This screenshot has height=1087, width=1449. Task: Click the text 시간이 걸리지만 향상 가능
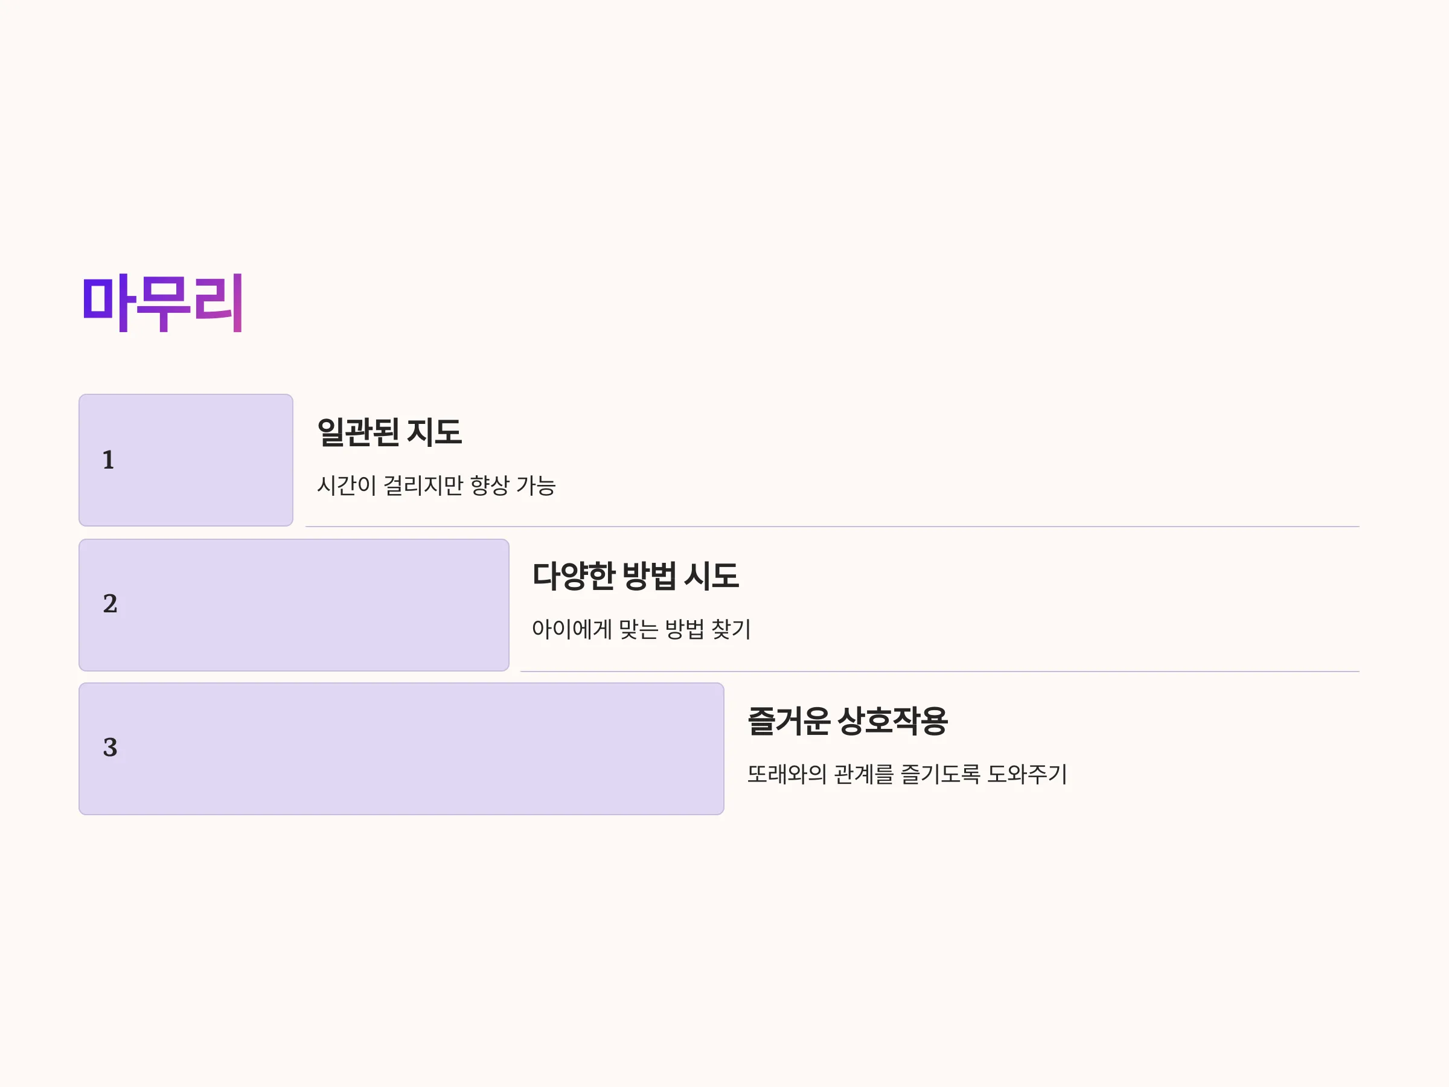point(437,486)
